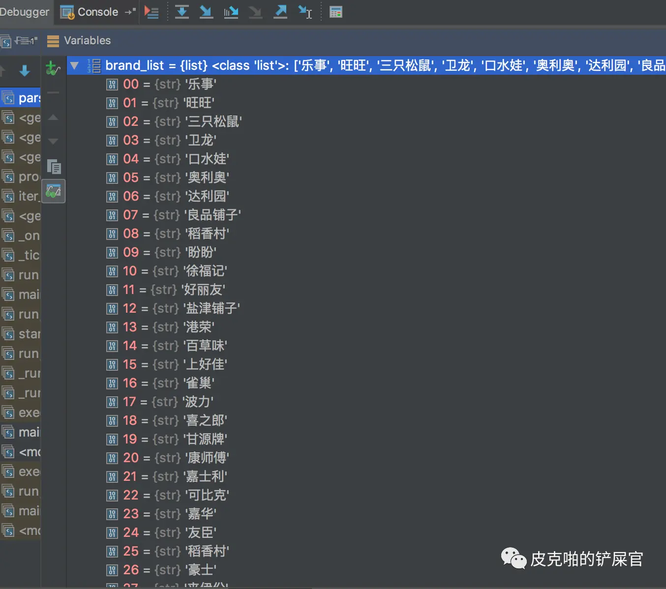This screenshot has height=589, width=666.
Task: Click Step Into My Code icon
Action: pyautogui.click(x=231, y=12)
